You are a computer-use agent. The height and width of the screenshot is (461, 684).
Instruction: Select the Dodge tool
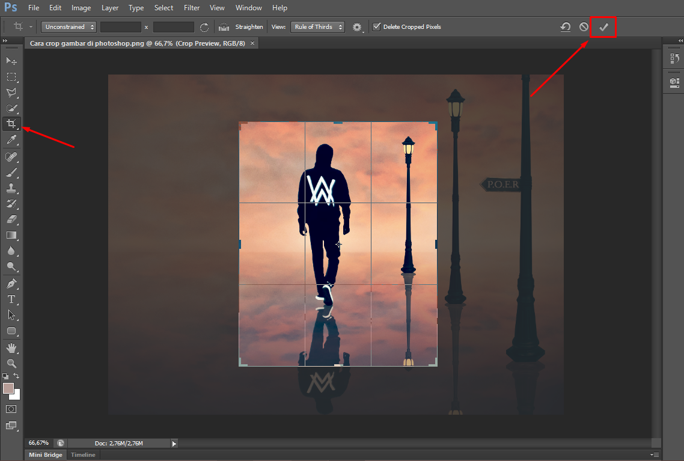pos(11,266)
